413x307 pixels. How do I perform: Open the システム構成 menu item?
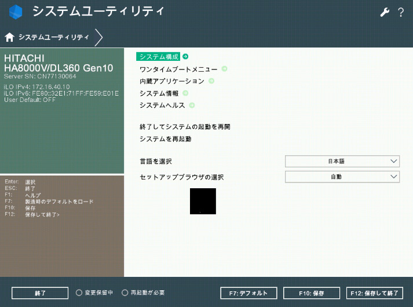click(158, 57)
